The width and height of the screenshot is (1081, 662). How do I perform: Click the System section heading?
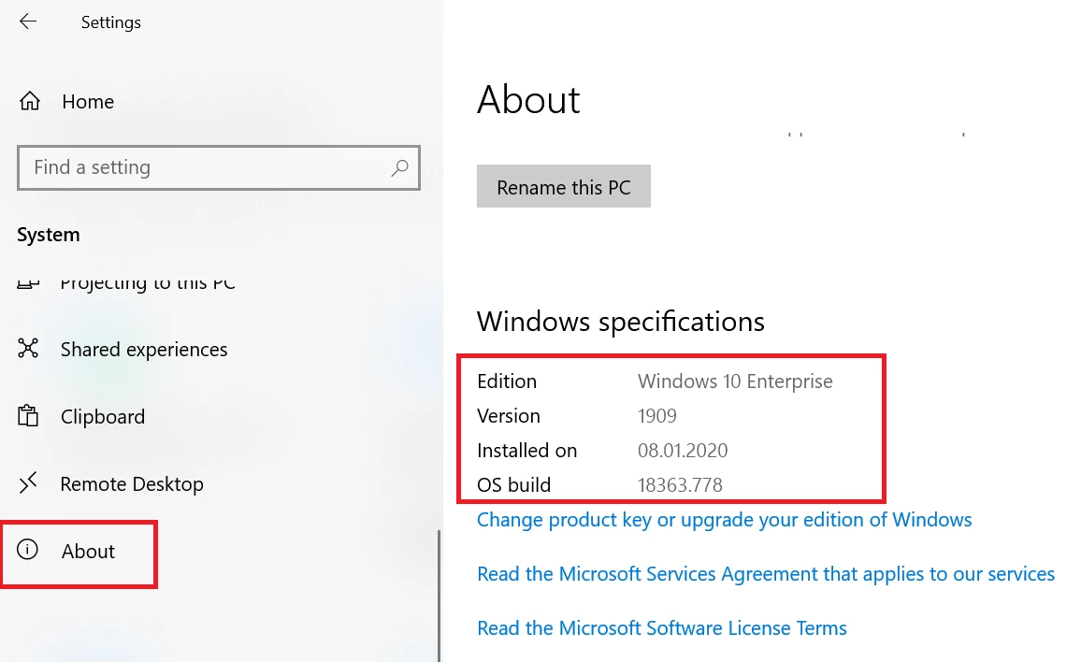(49, 235)
